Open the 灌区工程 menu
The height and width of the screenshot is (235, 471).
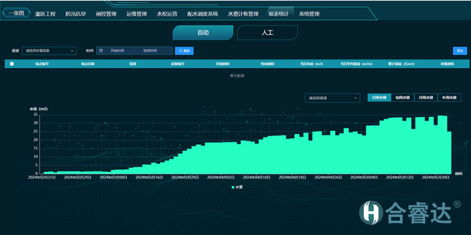click(x=45, y=14)
